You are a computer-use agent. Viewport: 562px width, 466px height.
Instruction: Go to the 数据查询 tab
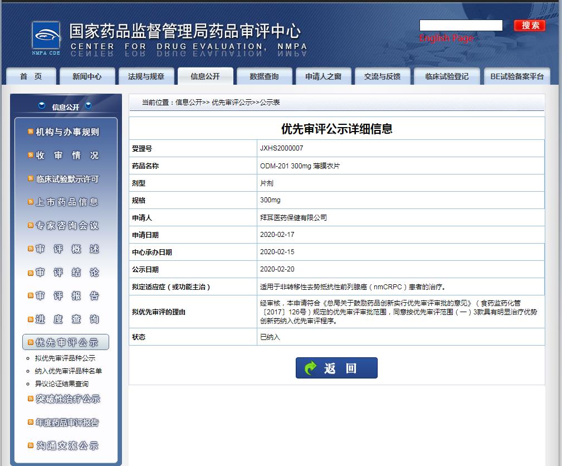(264, 76)
